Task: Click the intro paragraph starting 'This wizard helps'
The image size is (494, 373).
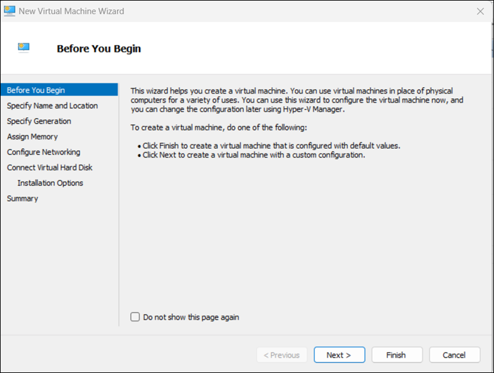Action: coord(297,100)
